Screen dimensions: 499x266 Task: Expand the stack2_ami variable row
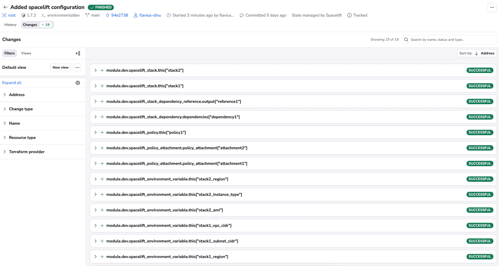(95, 210)
